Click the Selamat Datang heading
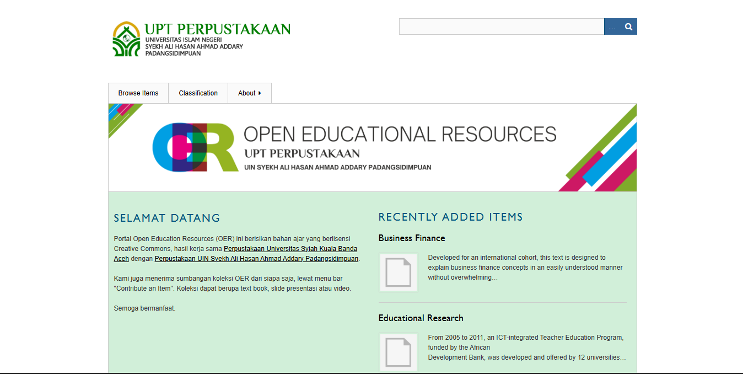The height and width of the screenshot is (374, 743). click(x=167, y=218)
